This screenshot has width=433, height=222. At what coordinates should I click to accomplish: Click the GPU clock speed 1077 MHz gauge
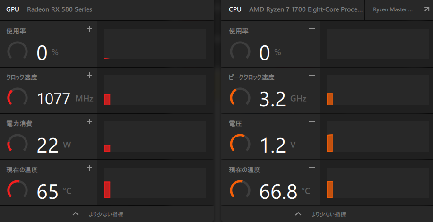click(17, 97)
